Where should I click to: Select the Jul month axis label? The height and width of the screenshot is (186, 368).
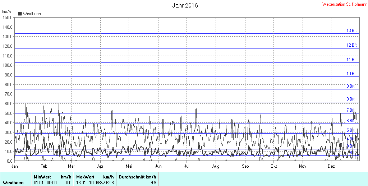point(187,166)
